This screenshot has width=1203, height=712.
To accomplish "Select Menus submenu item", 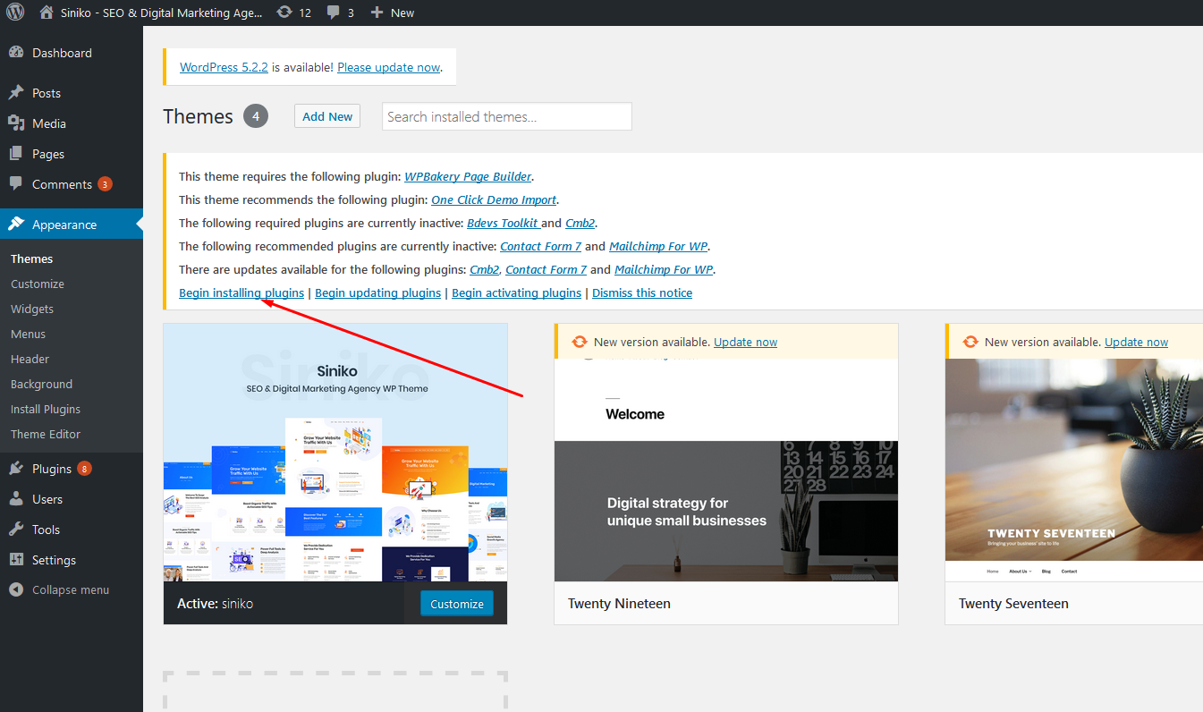I will coord(29,334).
